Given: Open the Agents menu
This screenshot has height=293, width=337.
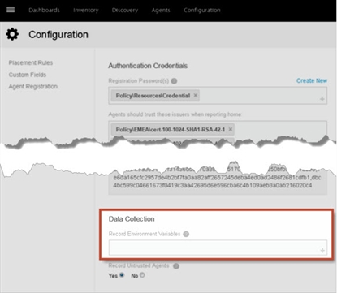Looking at the screenshot, I should click(161, 11).
